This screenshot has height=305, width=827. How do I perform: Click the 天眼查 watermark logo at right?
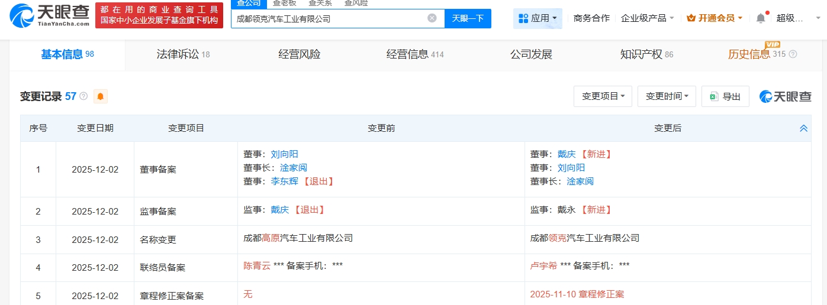[x=785, y=96]
